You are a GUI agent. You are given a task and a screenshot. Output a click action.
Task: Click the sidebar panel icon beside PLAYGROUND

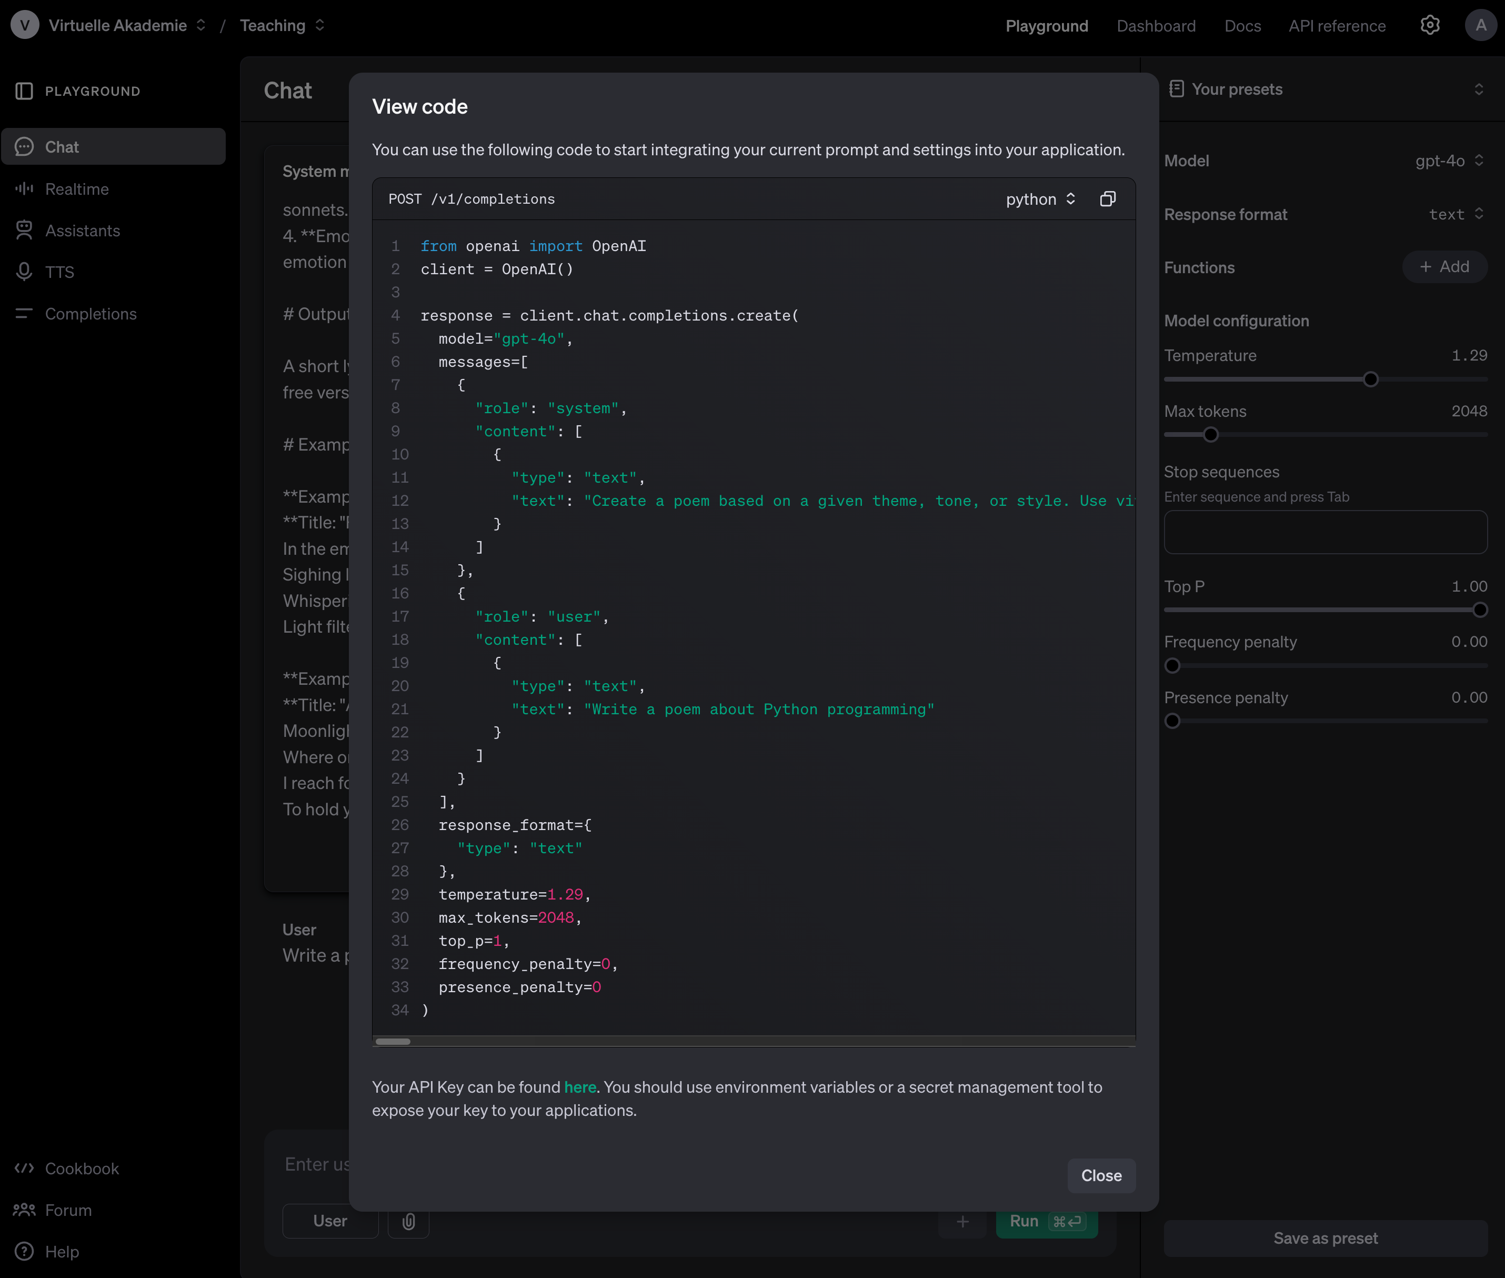(24, 91)
